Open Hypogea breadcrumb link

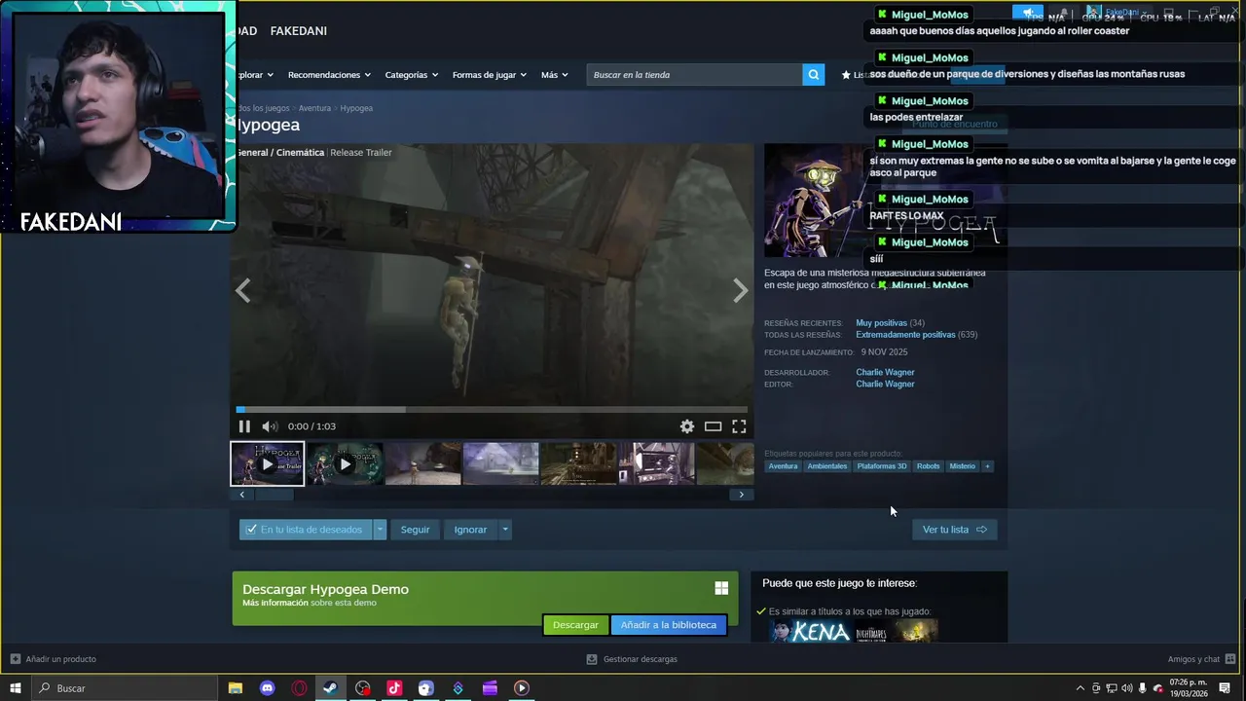tap(356, 108)
